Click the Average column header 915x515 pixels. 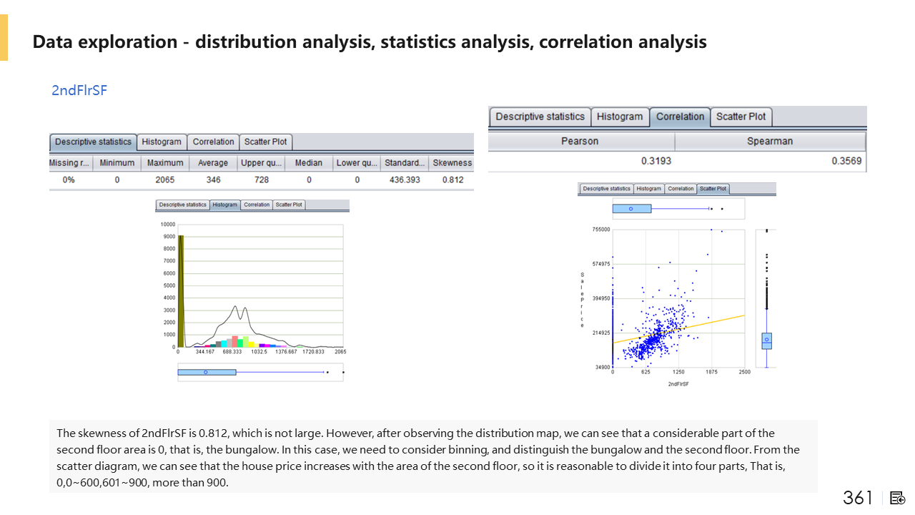coord(213,162)
